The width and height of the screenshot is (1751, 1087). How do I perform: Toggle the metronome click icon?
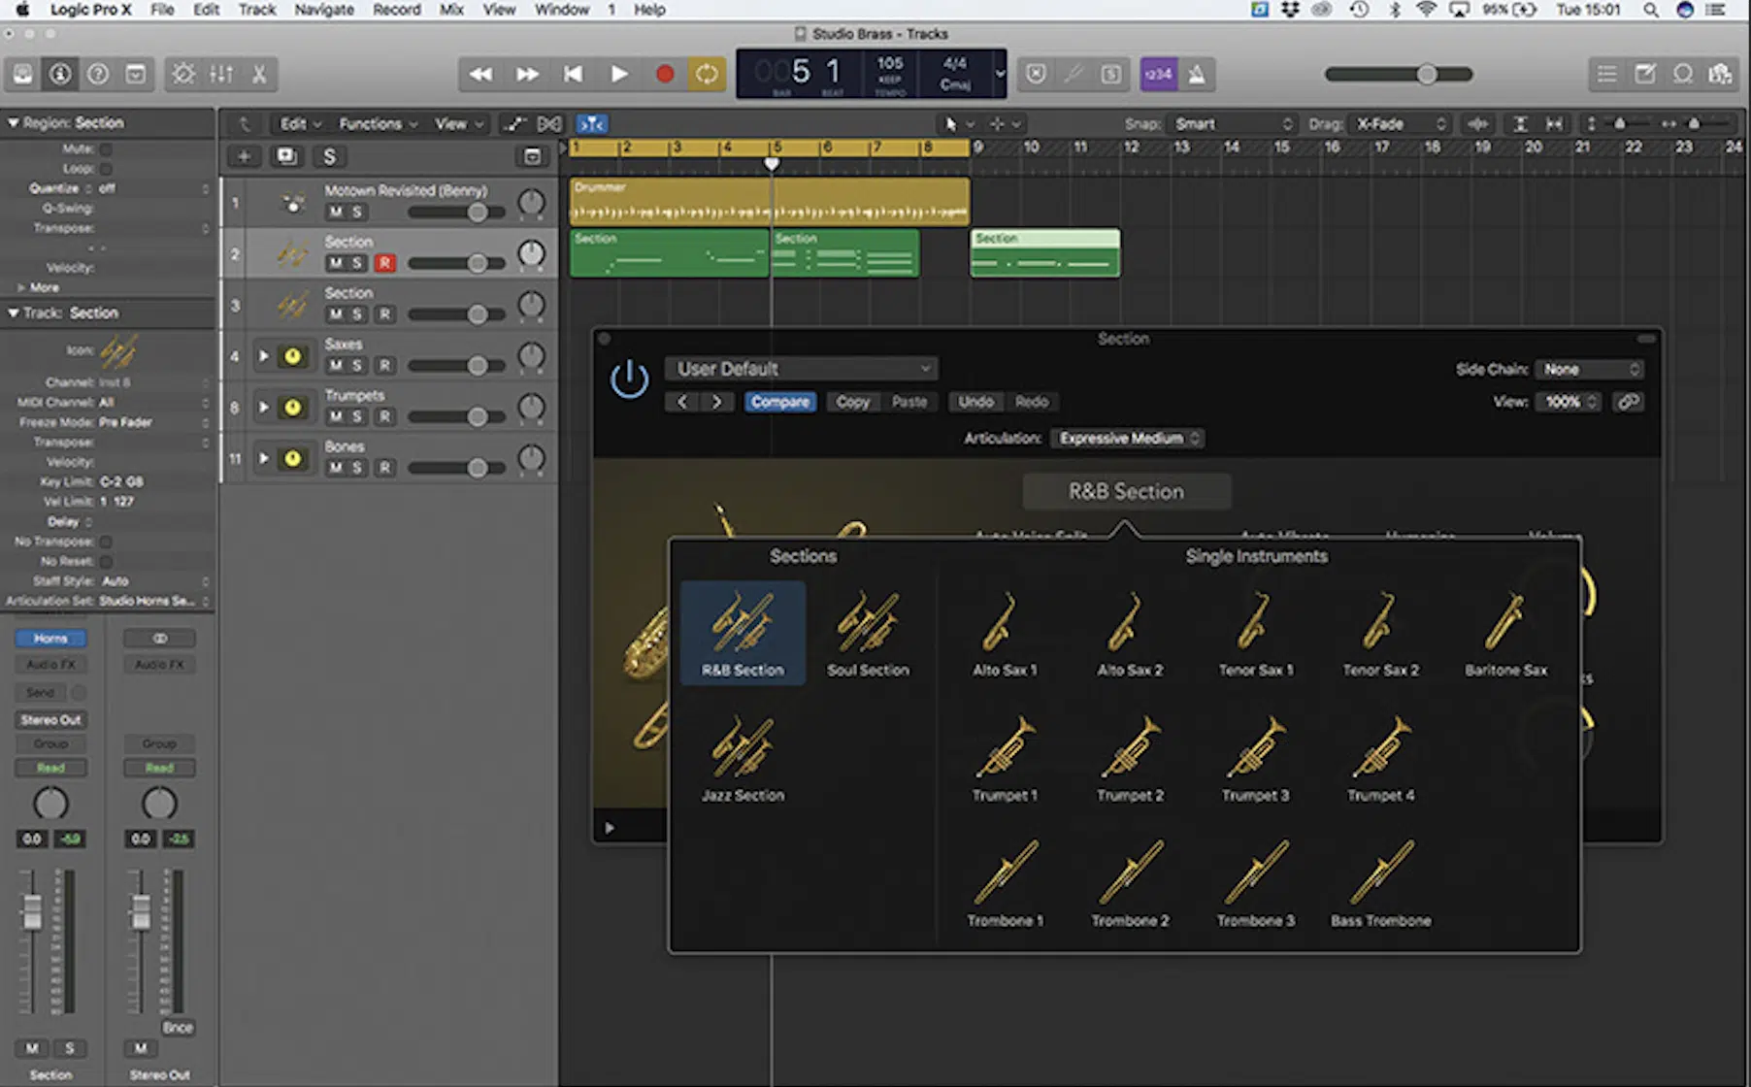point(1197,74)
